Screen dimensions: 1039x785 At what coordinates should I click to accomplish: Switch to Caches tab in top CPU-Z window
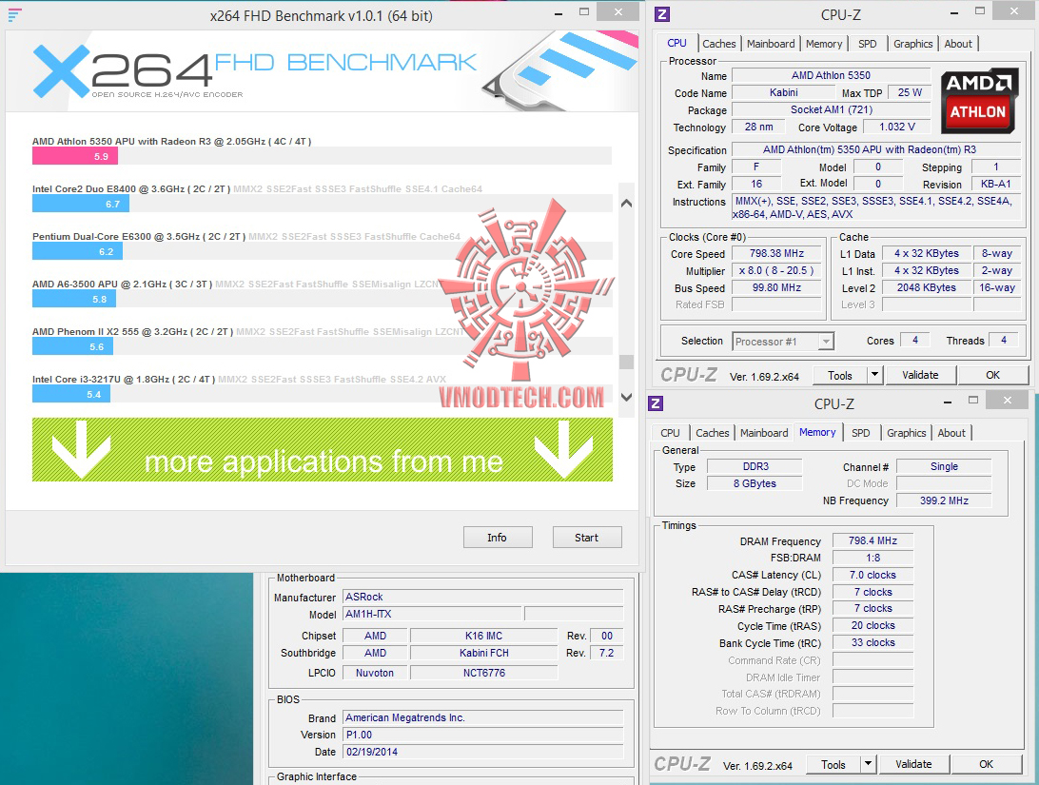719,44
